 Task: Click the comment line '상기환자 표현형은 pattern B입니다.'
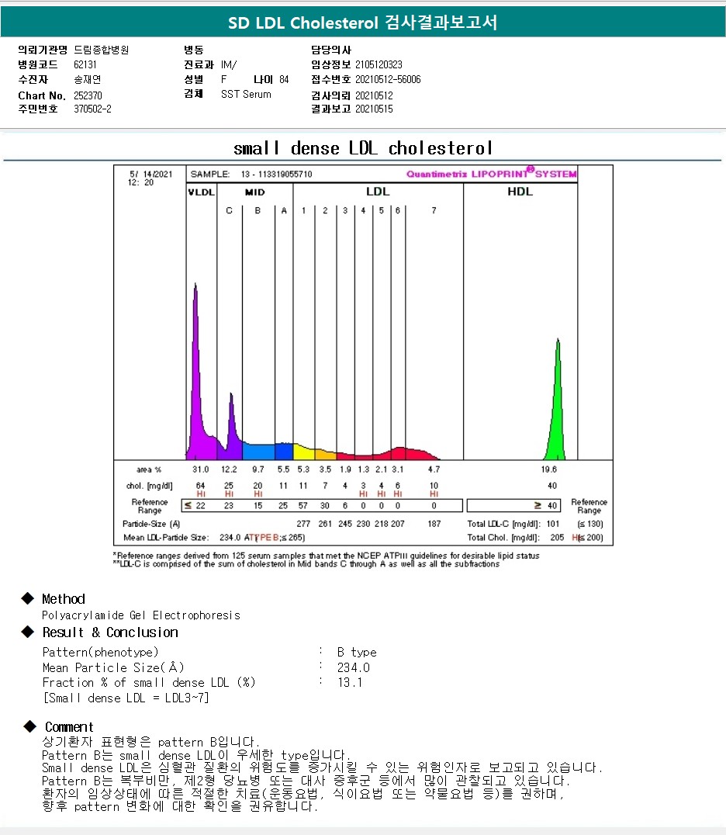pyautogui.click(x=150, y=742)
